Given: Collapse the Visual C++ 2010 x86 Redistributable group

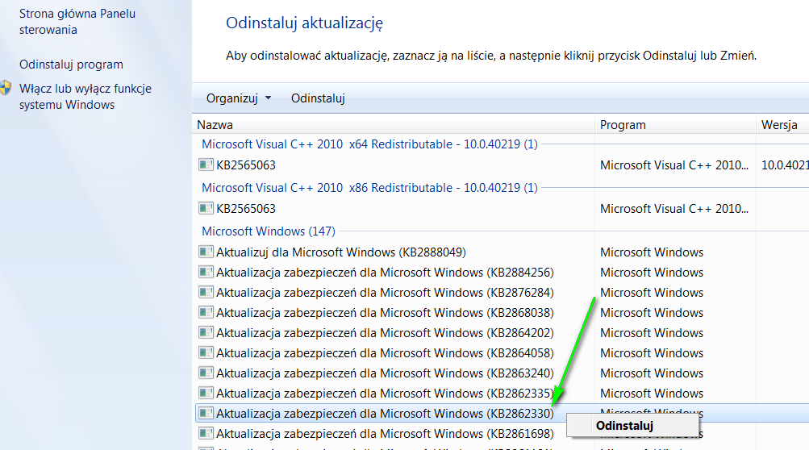Looking at the screenshot, I should point(369,187).
